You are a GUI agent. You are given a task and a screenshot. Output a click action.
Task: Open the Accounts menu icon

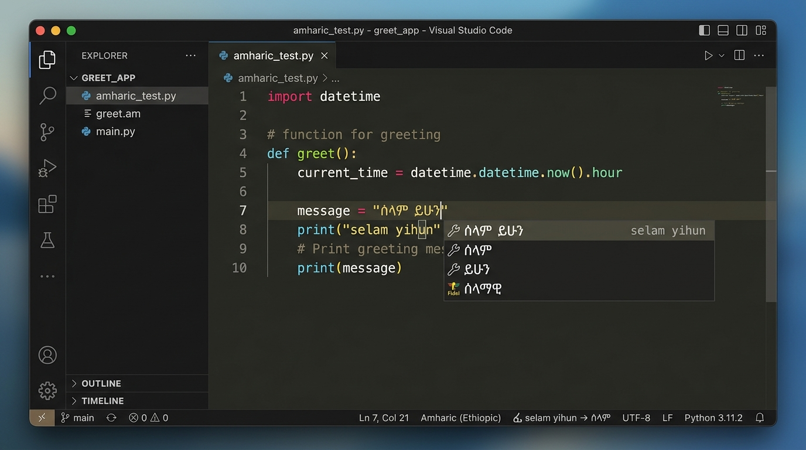(47, 355)
